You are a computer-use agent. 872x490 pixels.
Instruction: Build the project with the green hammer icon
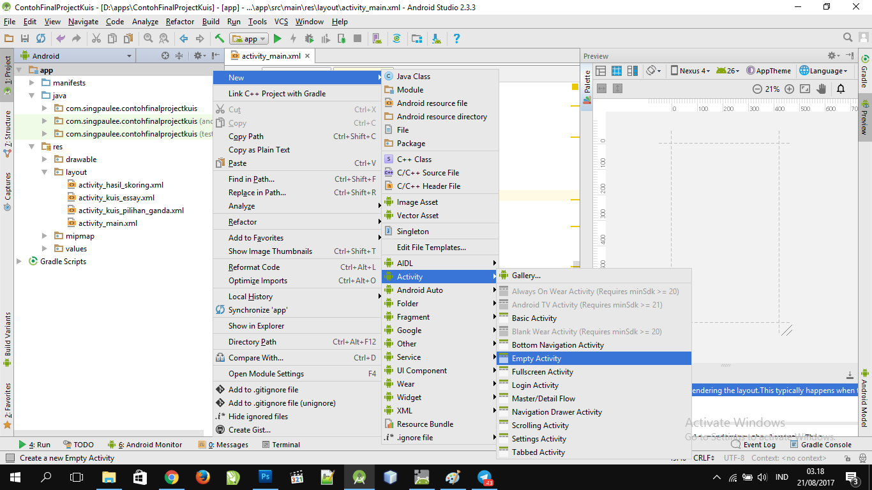tap(220, 39)
